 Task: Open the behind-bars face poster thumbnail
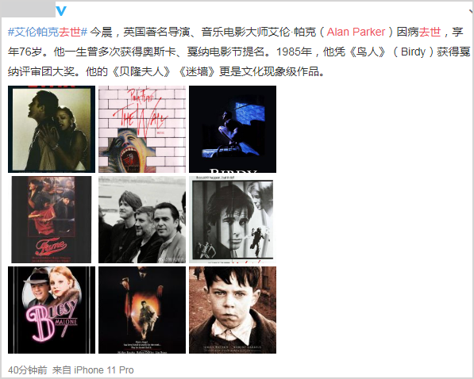(x=233, y=220)
